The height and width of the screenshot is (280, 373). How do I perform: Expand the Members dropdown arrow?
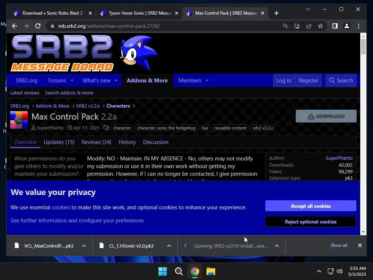click(207, 81)
